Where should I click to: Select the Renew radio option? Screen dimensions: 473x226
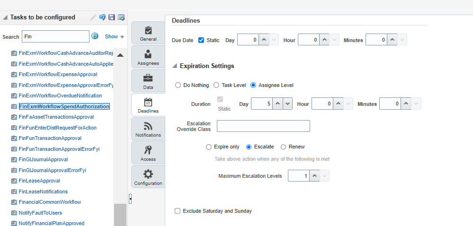(x=283, y=147)
